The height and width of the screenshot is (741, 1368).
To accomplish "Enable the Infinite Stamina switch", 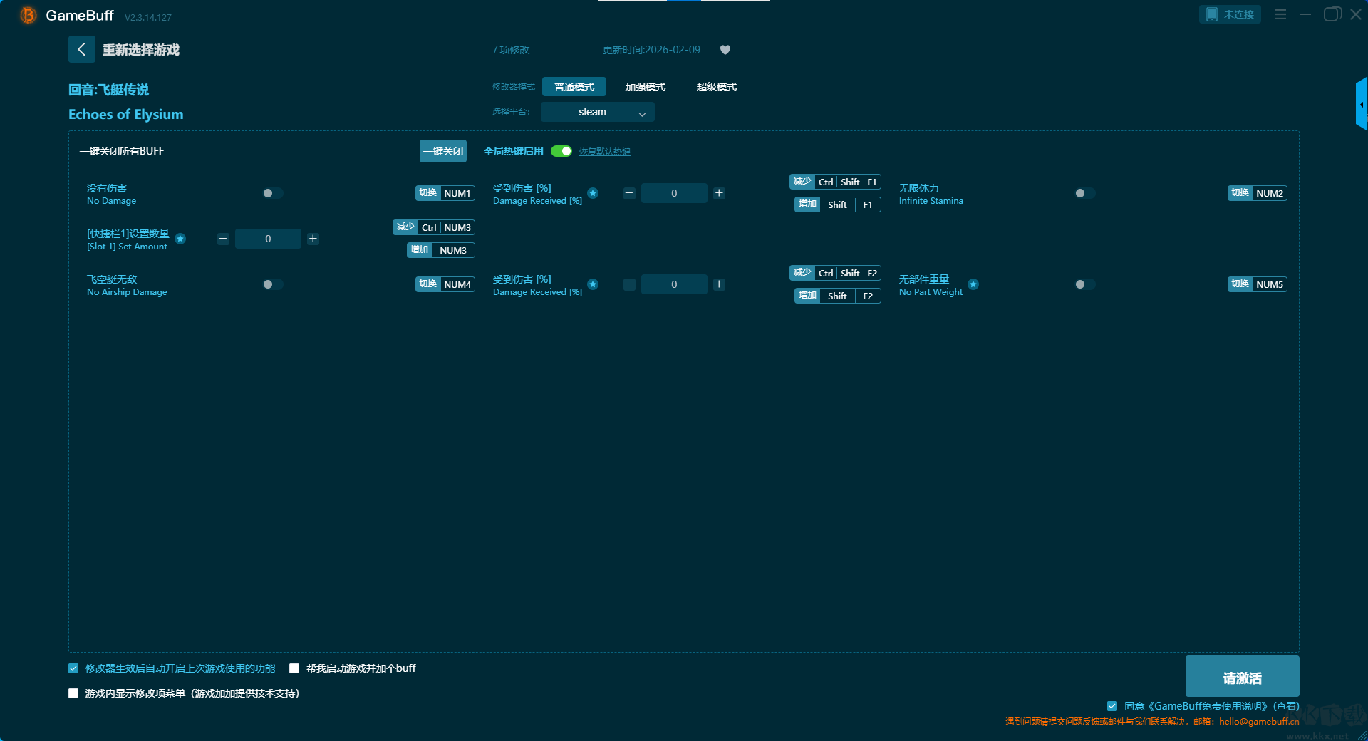I will [1084, 193].
